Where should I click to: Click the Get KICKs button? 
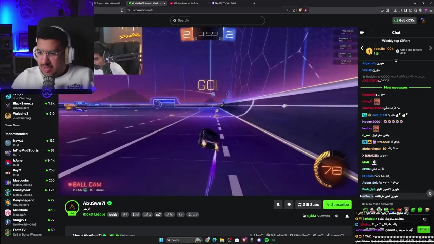point(405,20)
